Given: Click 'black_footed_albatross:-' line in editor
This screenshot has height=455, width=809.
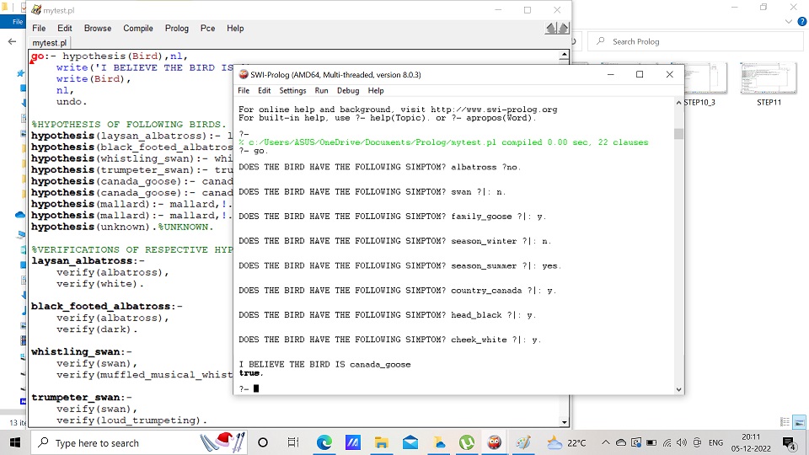Looking at the screenshot, I should click(107, 307).
